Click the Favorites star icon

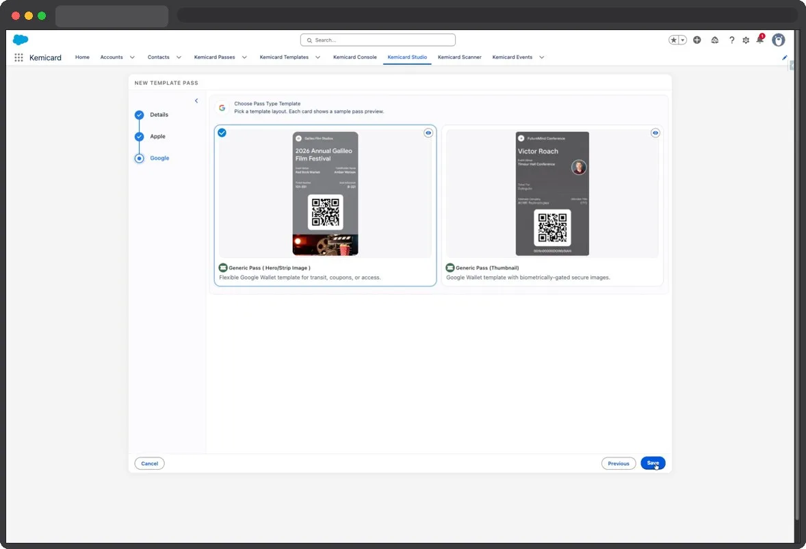[x=673, y=40]
